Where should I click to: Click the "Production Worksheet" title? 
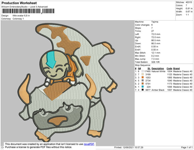tap(19, 3)
